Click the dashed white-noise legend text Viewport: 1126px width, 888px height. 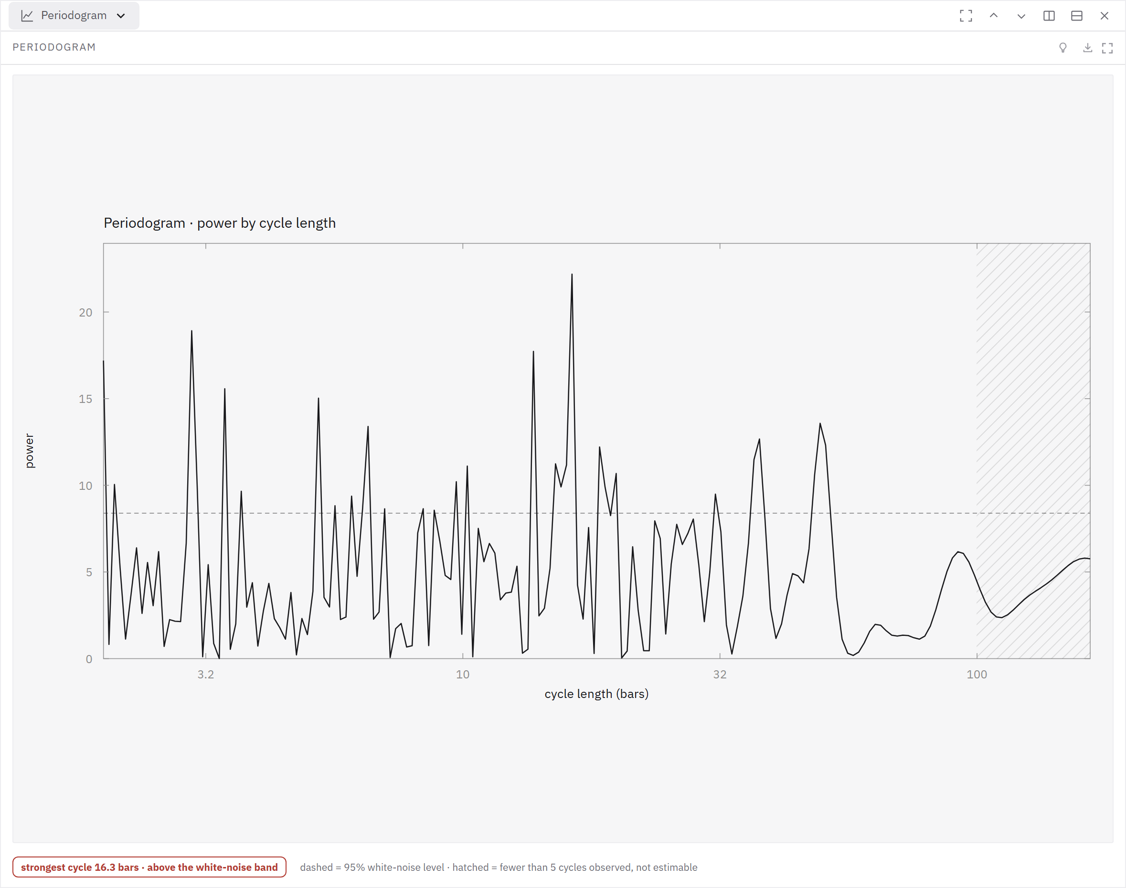pos(499,867)
